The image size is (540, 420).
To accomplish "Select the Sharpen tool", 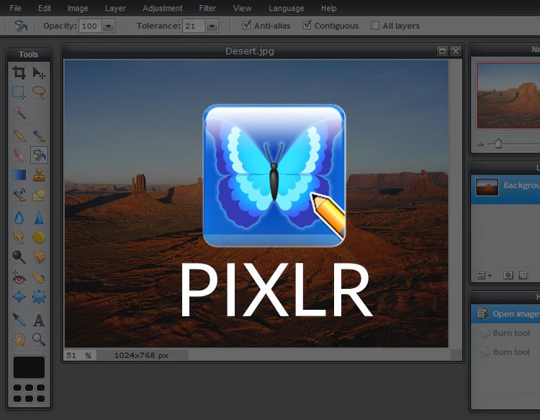I will click(x=39, y=218).
